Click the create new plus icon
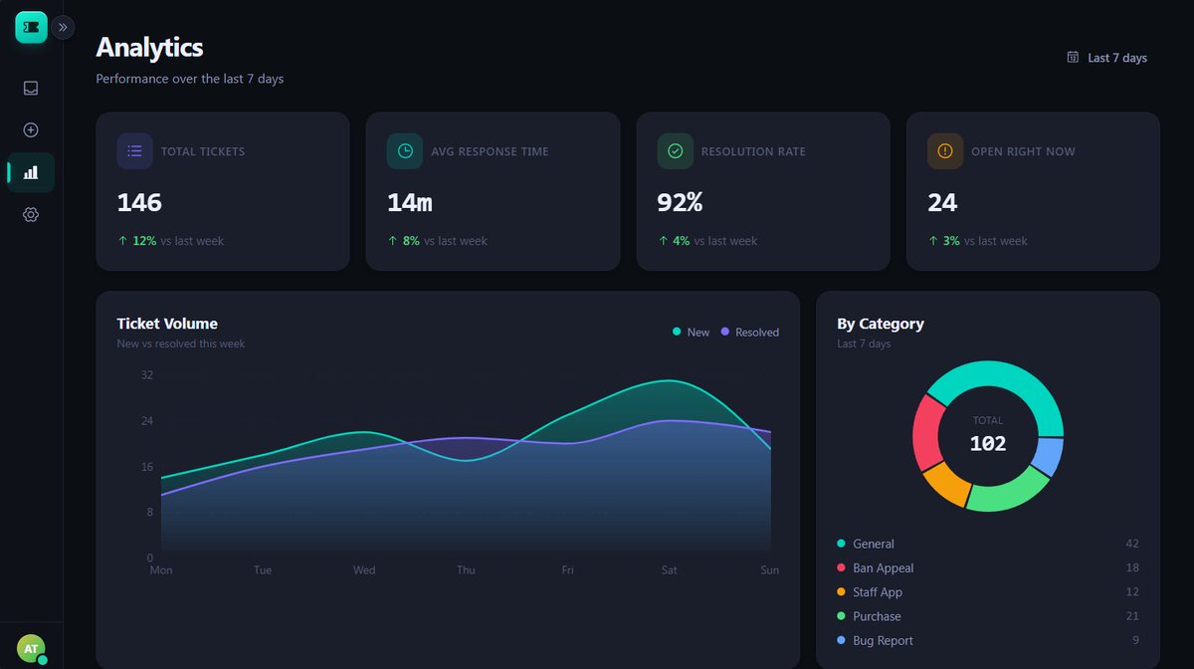This screenshot has width=1194, height=669. click(x=31, y=129)
